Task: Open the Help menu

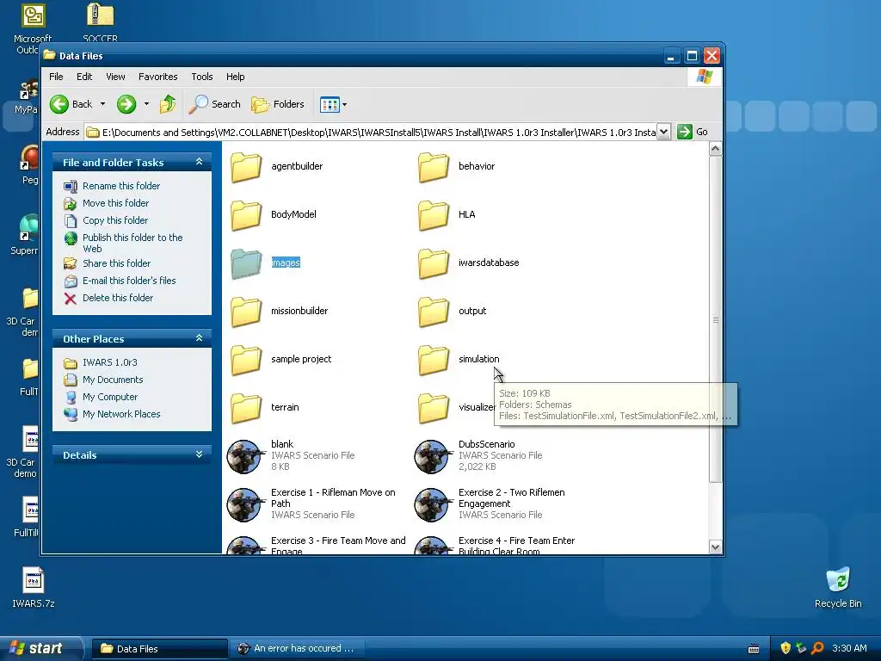Action: (236, 77)
